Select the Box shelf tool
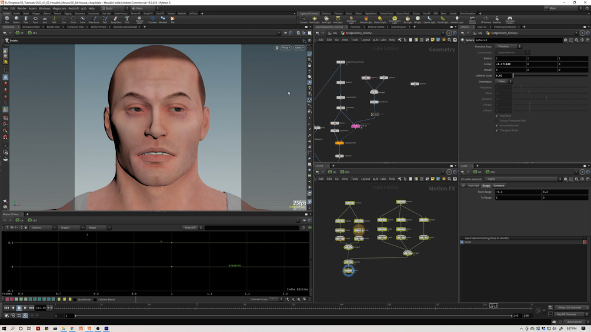 tap(7, 19)
